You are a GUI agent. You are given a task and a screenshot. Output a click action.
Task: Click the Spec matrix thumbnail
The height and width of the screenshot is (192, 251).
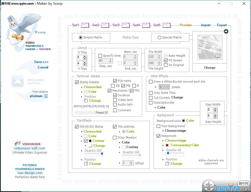(x=210, y=47)
